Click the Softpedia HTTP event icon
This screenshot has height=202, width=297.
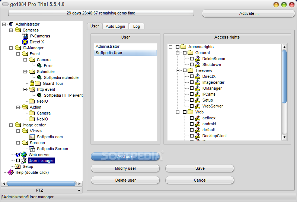click(x=39, y=95)
